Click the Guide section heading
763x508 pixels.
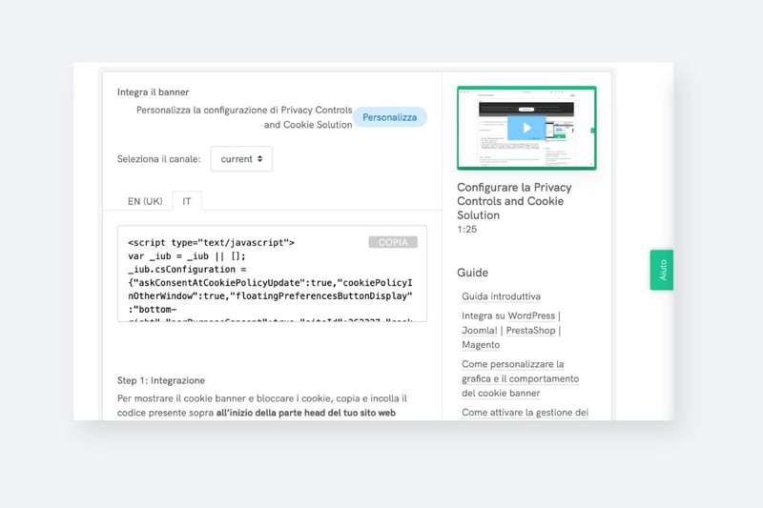(472, 273)
